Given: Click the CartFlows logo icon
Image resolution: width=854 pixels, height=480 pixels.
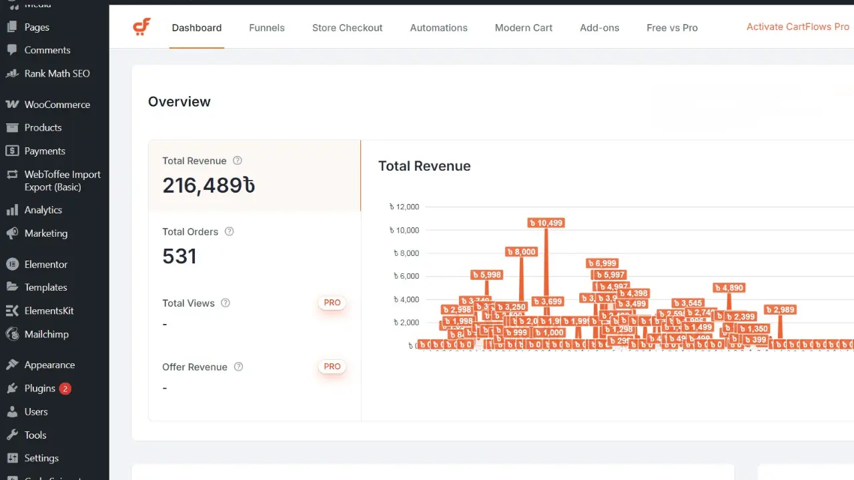Looking at the screenshot, I should pyautogui.click(x=141, y=27).
